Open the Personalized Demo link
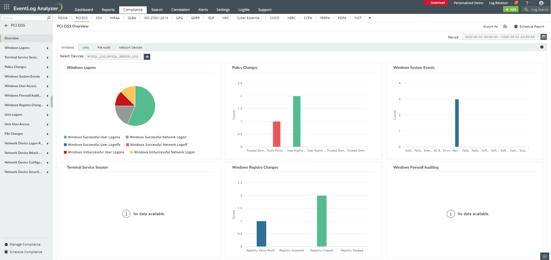This screenshot has width=551, height=260. point(468,3)
